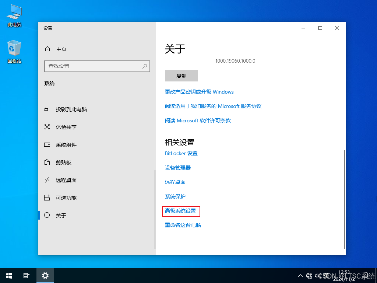Click the 体验共享 share icon
The width and height of the screenshot is (377, 283).
click(47, 127)
